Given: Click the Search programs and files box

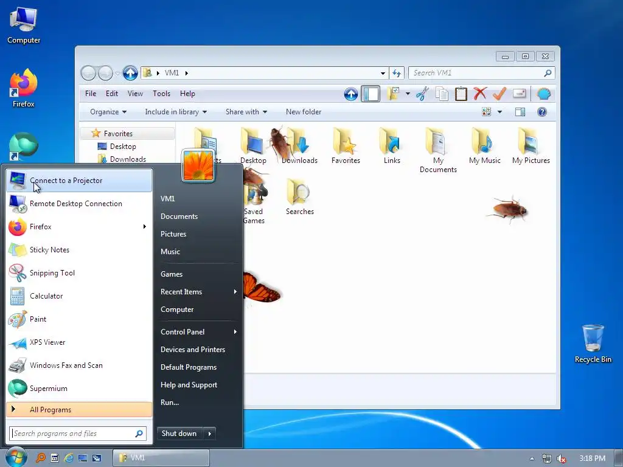Looking at the screenshot, I should (78, 434).
